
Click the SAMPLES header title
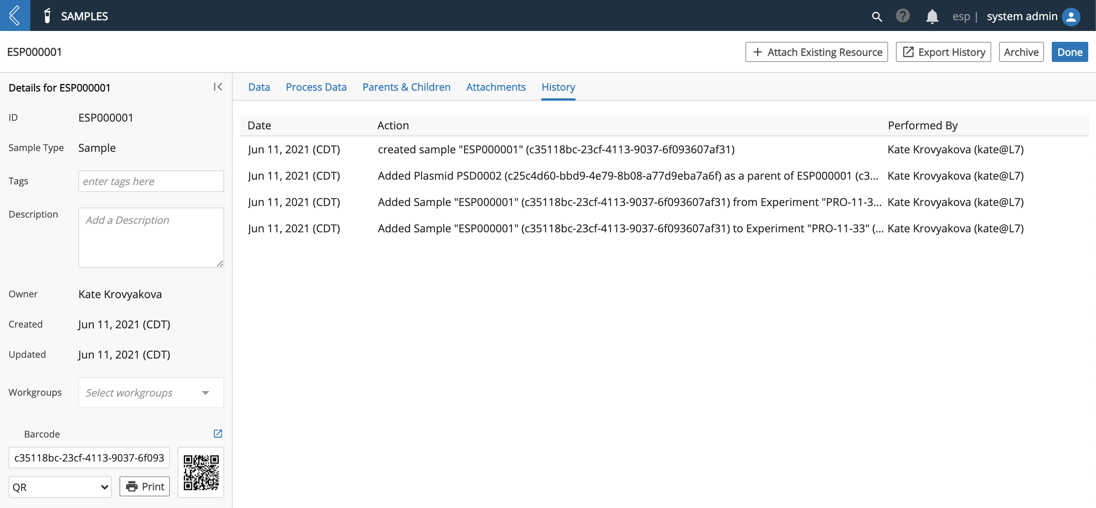tap(84, 16)
